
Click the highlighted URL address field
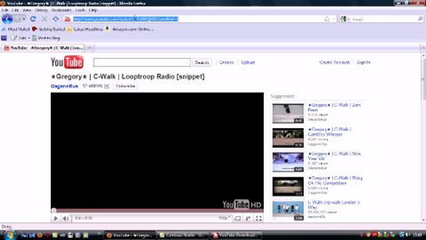[x=125, y=19]
